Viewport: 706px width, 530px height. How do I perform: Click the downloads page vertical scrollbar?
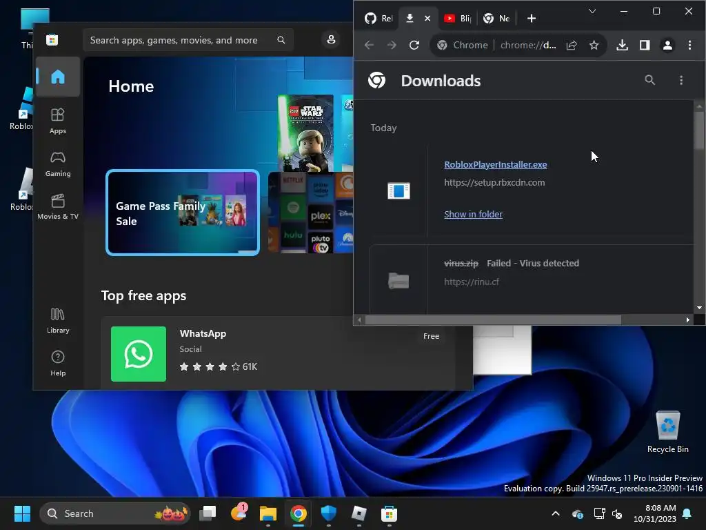pos(699,130)
